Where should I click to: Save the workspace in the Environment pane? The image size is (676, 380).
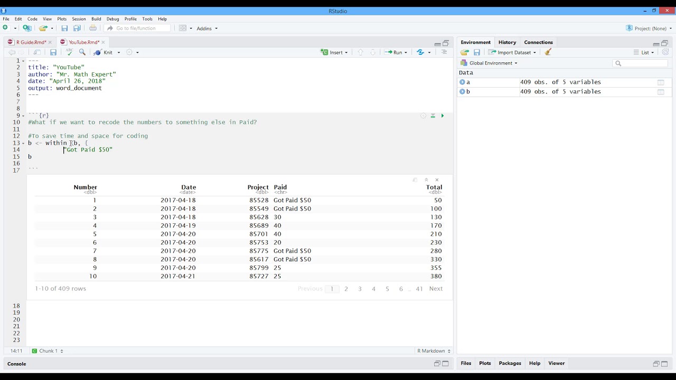477,52
